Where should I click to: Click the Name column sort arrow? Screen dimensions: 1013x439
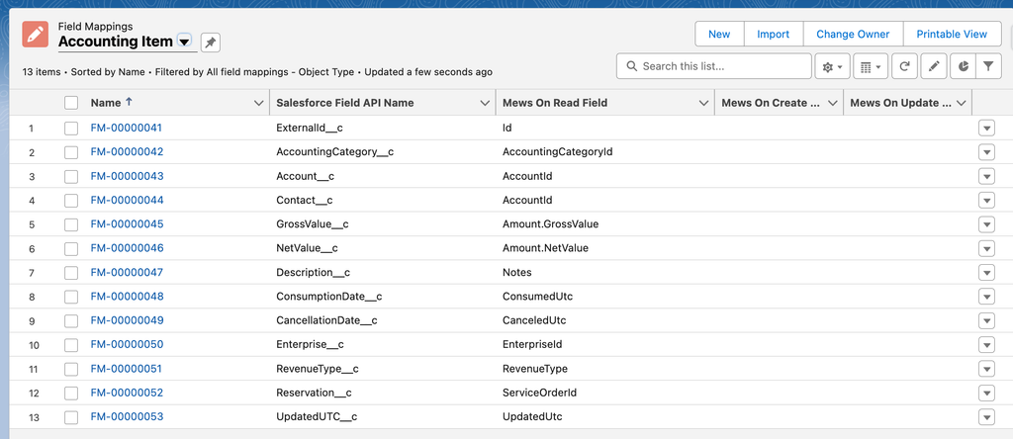128,102
